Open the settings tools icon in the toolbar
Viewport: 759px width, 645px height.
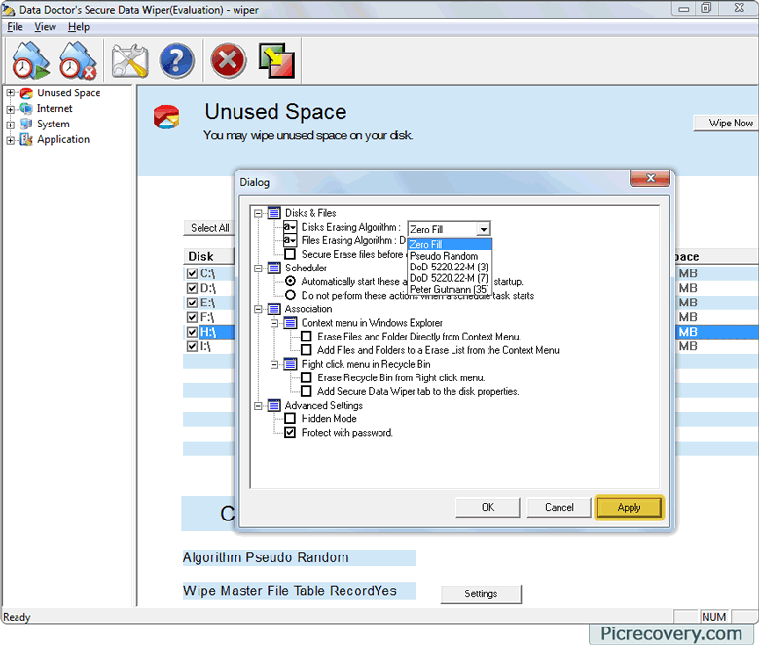pos(129,60)
